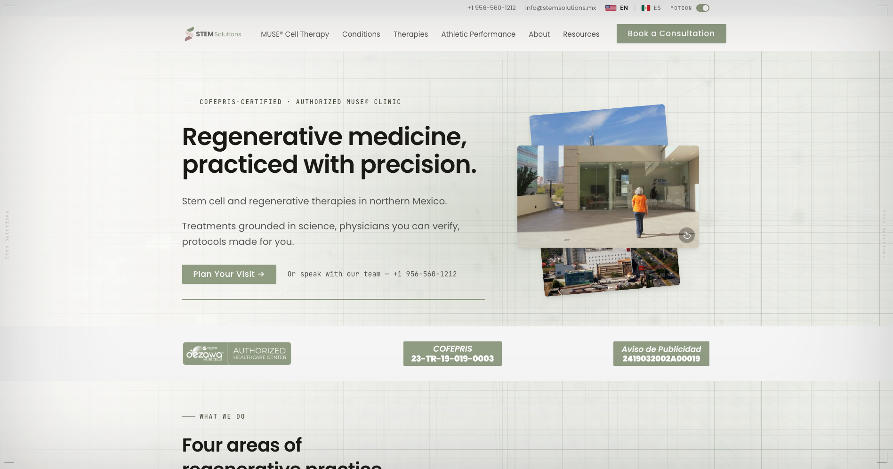Open the Conditions menu
This screenshot has height=469, width=893.
[361, 34]
